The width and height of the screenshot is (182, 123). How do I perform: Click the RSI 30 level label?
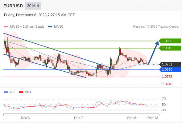tap(164, 110)
